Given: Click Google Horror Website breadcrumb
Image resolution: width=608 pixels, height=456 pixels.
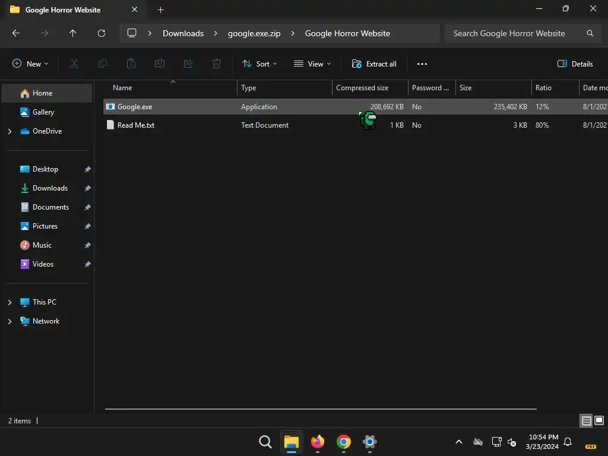Looking at the screenshot, I should point(347,33).
